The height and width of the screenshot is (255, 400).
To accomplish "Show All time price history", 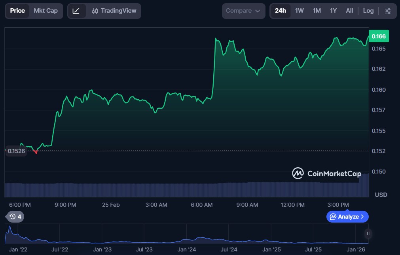I will pyautogui.click(x=349, y=11).
